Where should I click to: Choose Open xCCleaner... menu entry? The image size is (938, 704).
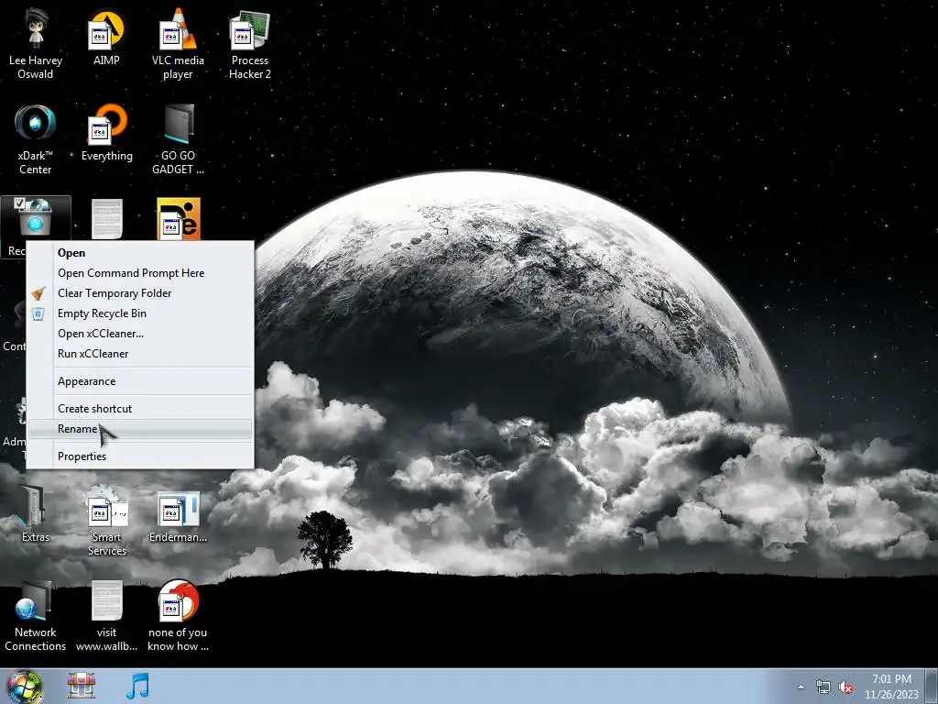(140, 334)
